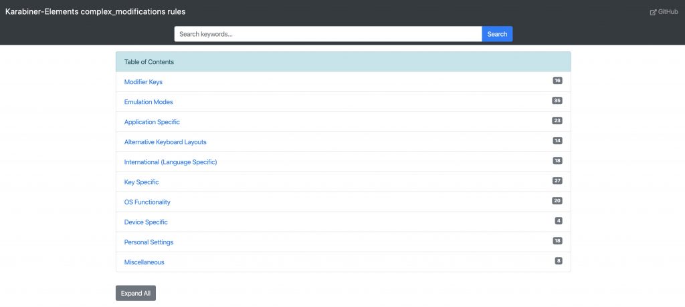Click the 4 badge on Device Specific
The height and width of the screenshot is (307, 685).
click(x=559, y=221)
